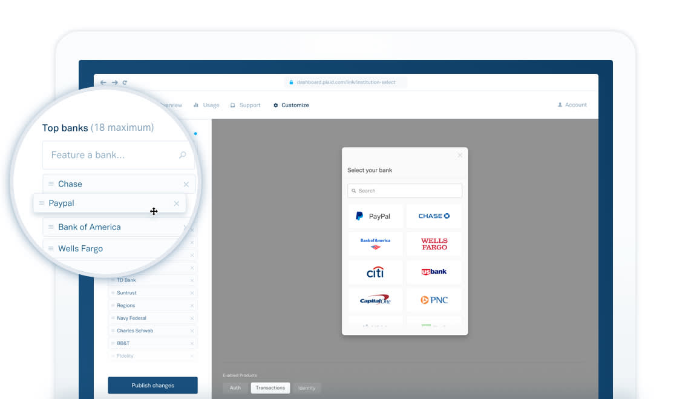This screenshot has height=399, width=688.
Task: Choose the Chase bank tile
Action: tap(434, 216)
